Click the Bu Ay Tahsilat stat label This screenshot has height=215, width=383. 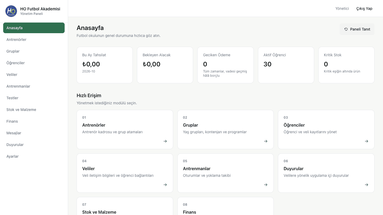point(94,55)
